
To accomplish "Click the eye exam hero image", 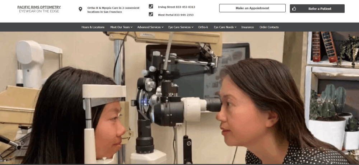I will click(x=179, y=98).
